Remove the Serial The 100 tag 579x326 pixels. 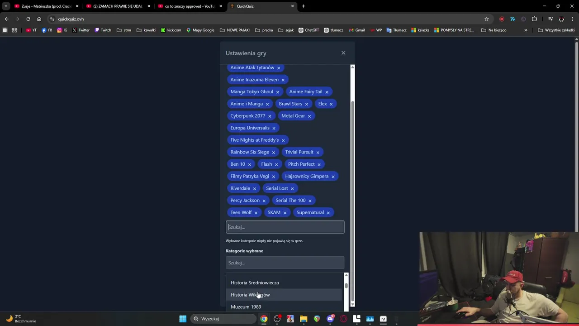pos(310,201)
